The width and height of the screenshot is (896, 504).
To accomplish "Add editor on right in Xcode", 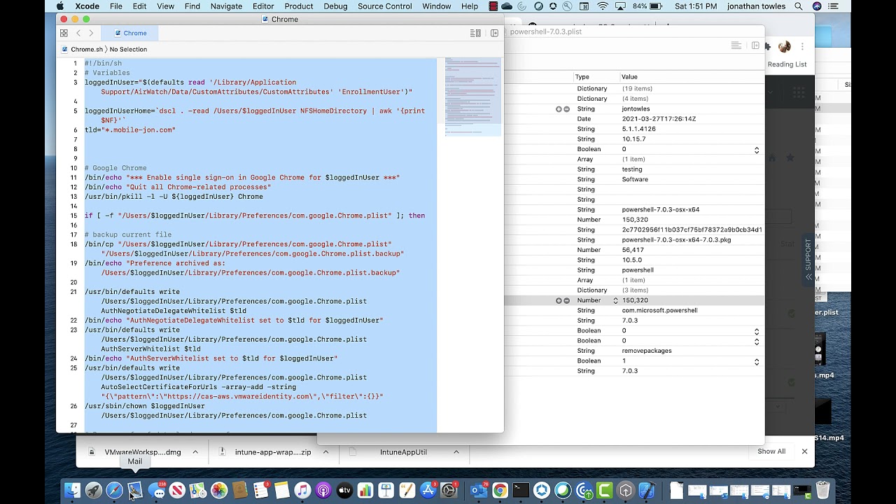I will coord(494,33).
